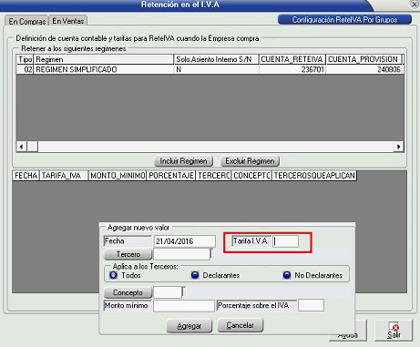
Task: Click the right scroll arrow of regimen grid
Action: [x=398, y=147]
